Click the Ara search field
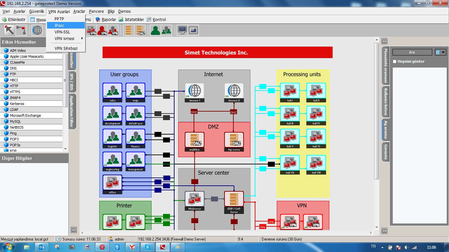 tap(412, 52)
